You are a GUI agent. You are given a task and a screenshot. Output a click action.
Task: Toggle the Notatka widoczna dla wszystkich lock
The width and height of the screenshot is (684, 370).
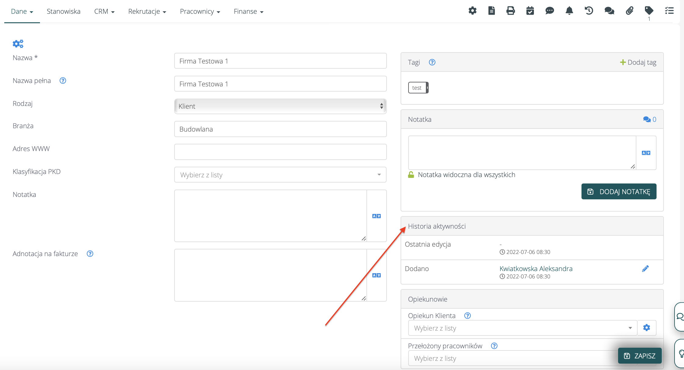tap(411, 175)
